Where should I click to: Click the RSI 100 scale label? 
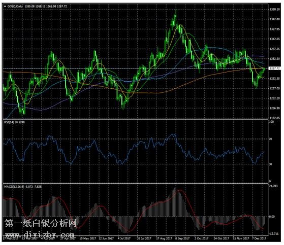point(271,122)
